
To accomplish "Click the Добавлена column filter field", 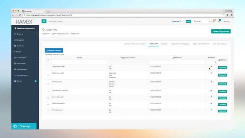I will coord(177,62).
